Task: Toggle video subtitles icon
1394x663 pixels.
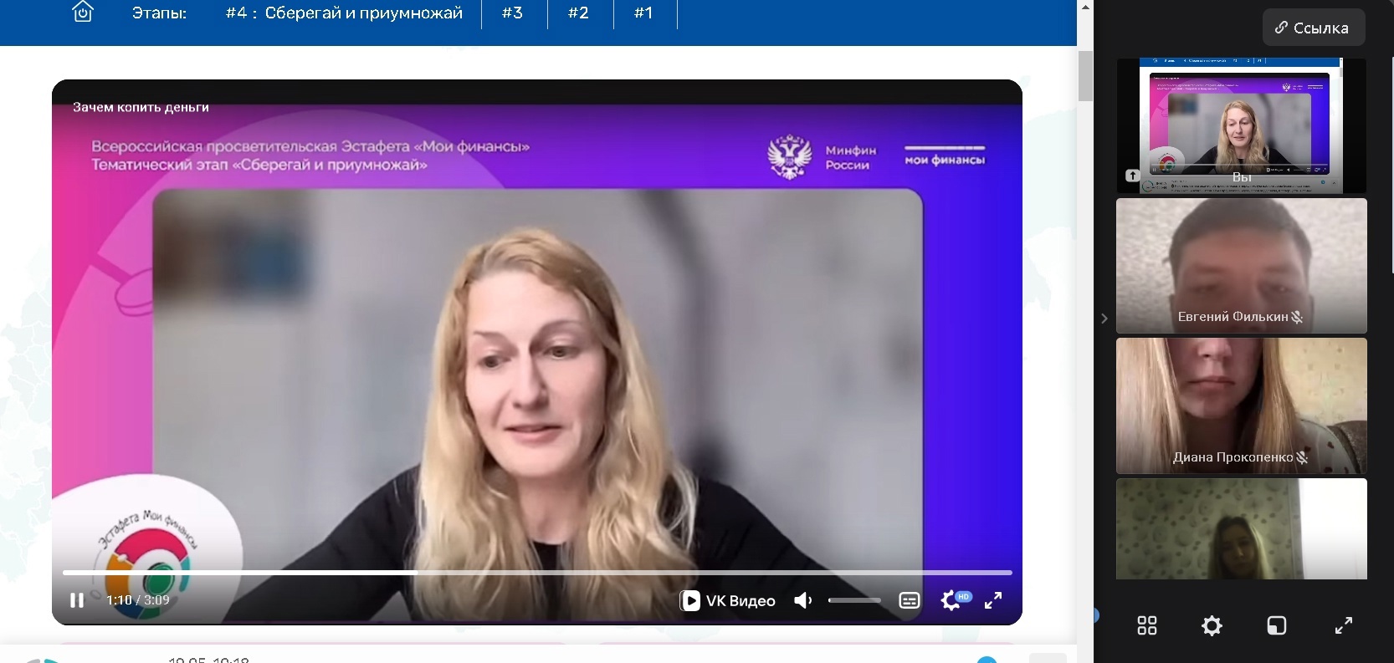Action: coord(910,600)
